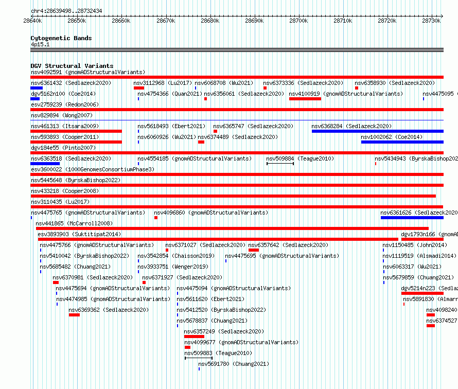Click the chr4:28639498..28732434 coordinate text
Viewport: 458px width, 389px height.
[x=66, y=11]
